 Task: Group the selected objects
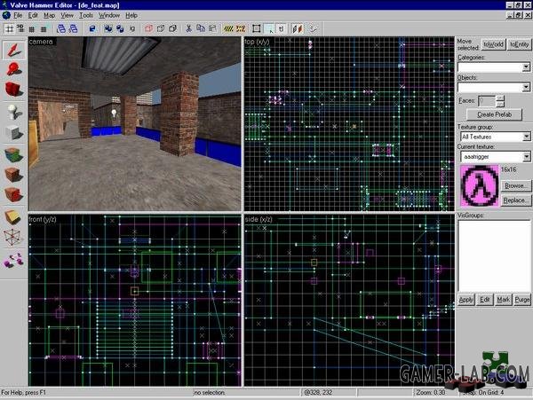(108, 29)
